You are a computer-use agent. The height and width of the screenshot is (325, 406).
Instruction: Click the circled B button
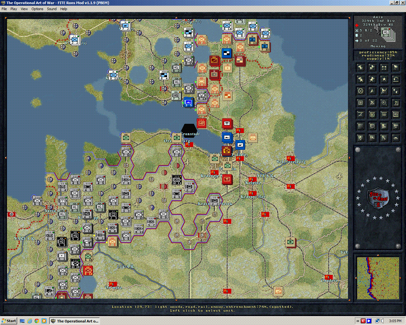[372, 115]
